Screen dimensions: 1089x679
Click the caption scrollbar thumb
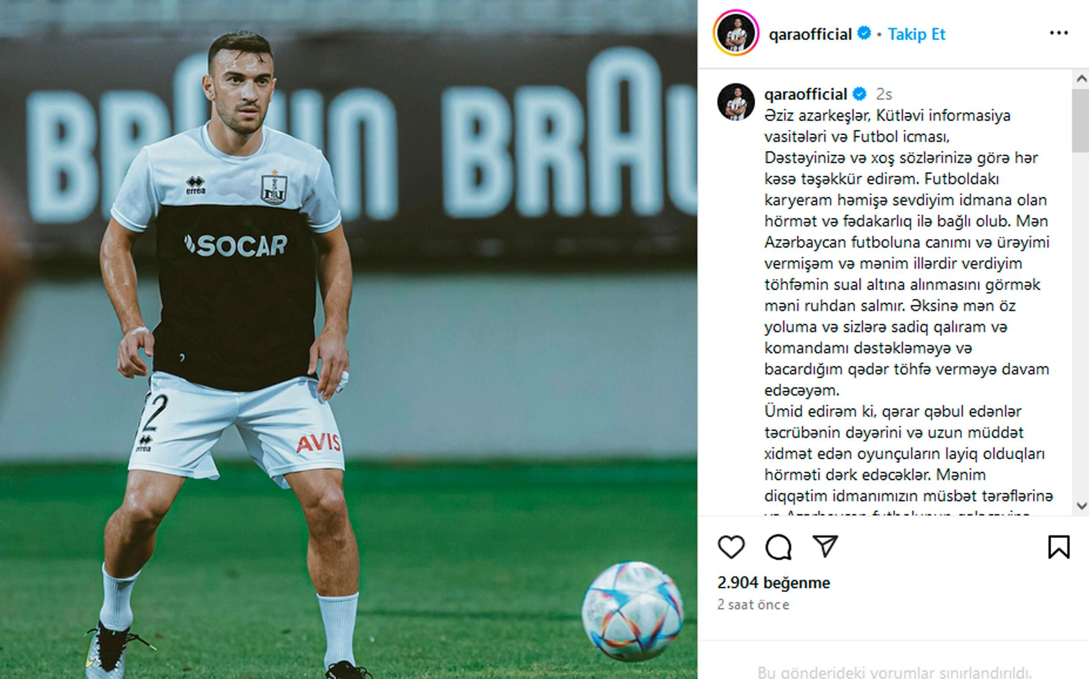[x=1080, y=120]
